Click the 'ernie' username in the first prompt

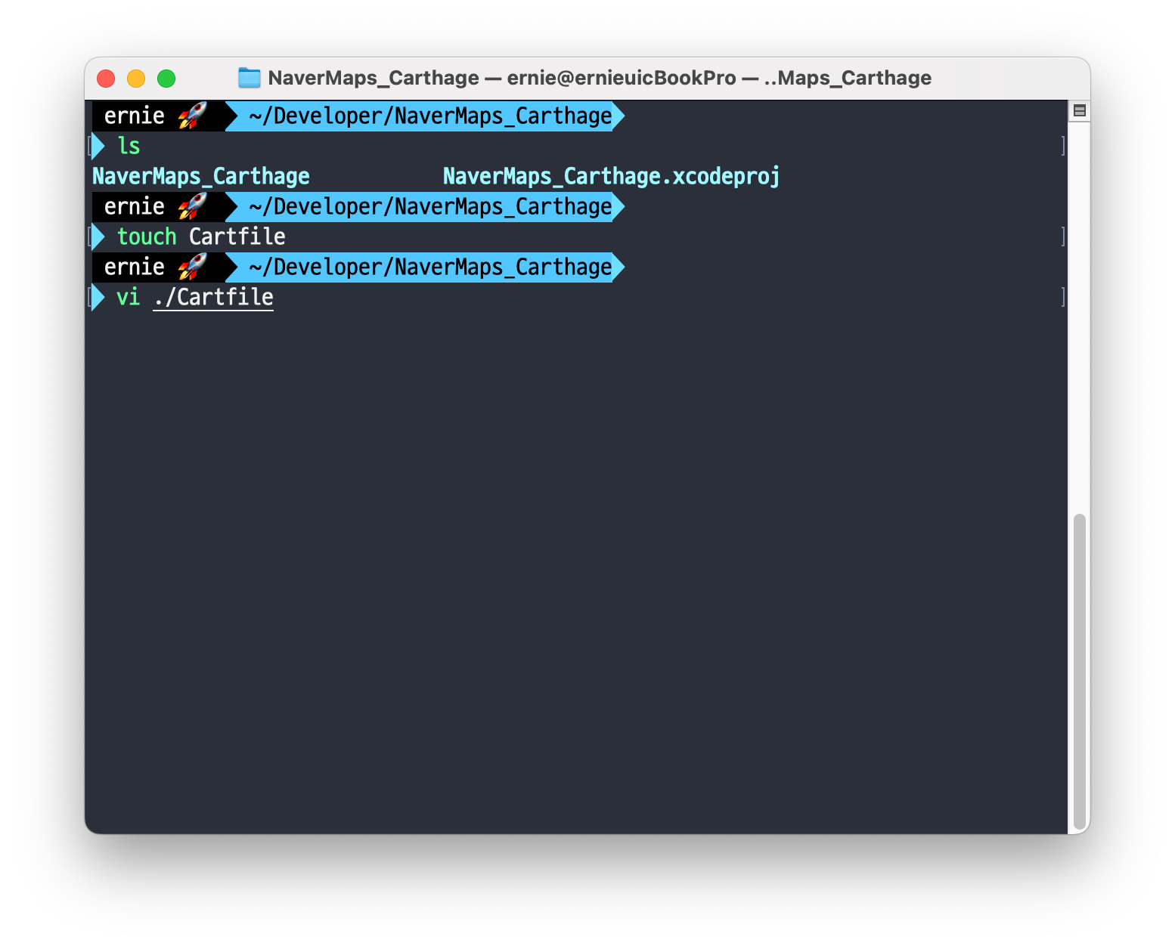(x=135, y=116)
